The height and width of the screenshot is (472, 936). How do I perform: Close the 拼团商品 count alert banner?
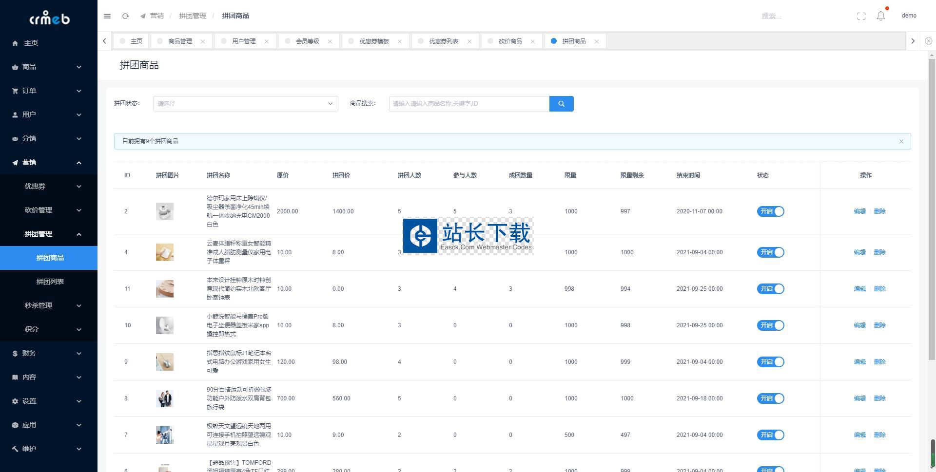[901, 141]
